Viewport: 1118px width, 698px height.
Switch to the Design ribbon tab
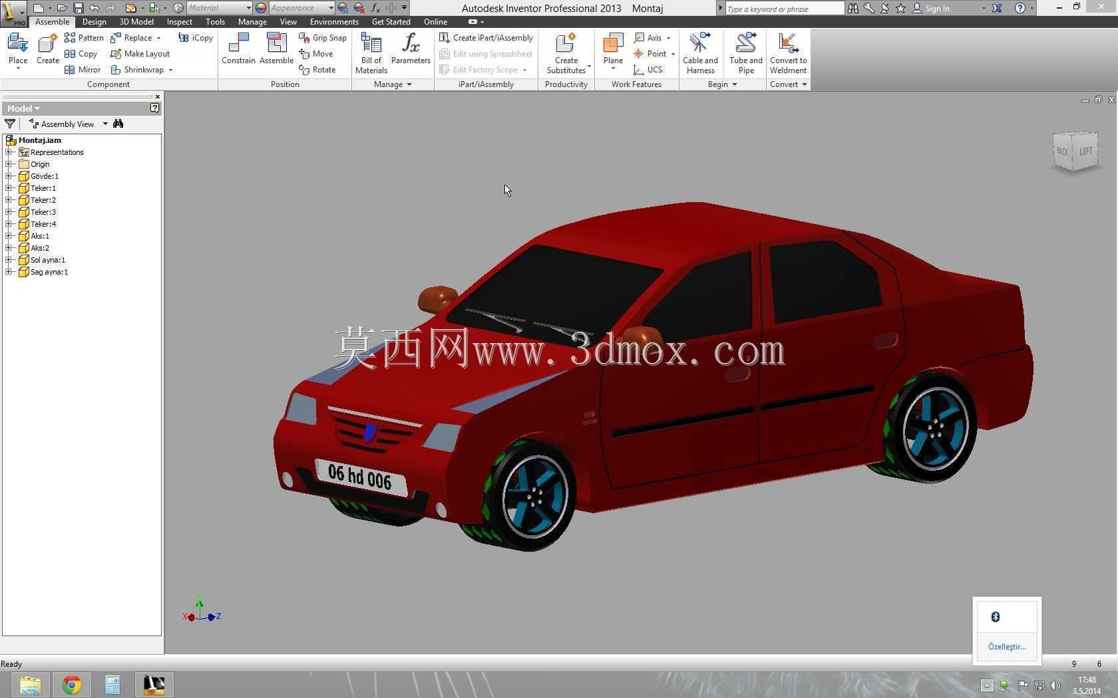click(94, 22)
